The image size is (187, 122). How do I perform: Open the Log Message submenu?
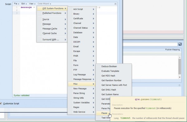[82, 74]
